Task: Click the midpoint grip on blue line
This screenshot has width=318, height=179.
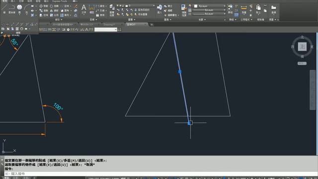Action: click(x=180, y=72)
